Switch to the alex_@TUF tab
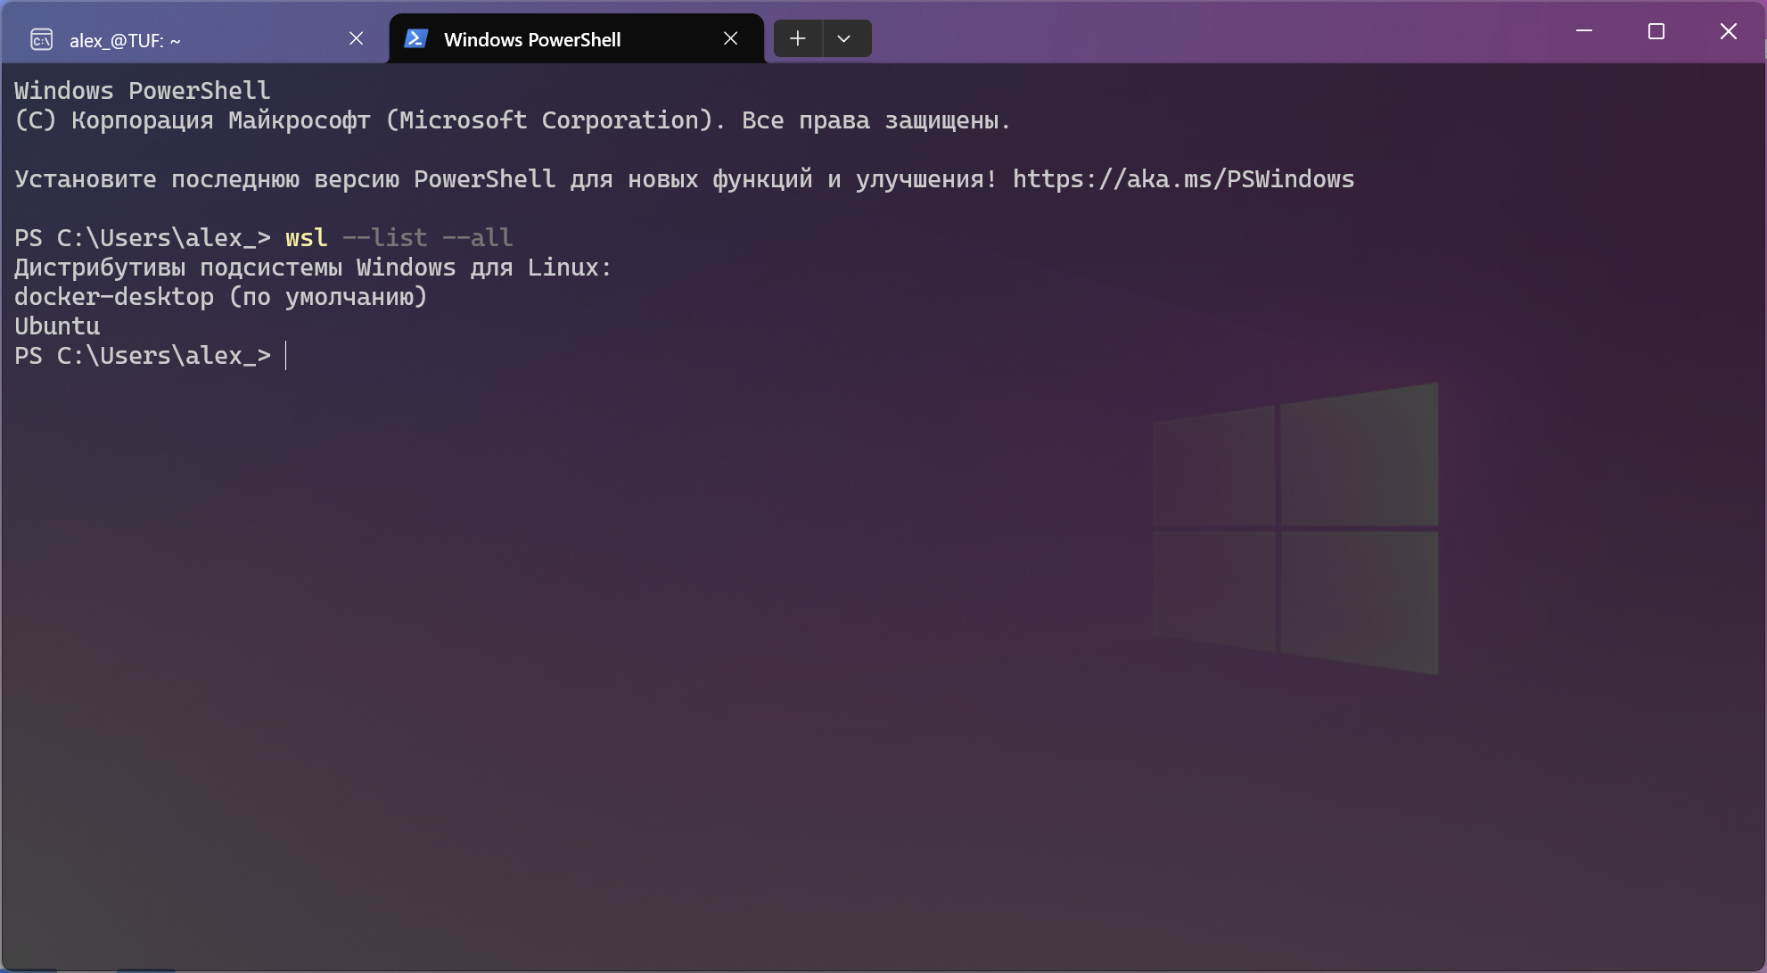The width and height of the screenshot is (1767, 973). (x=194, y=39)
